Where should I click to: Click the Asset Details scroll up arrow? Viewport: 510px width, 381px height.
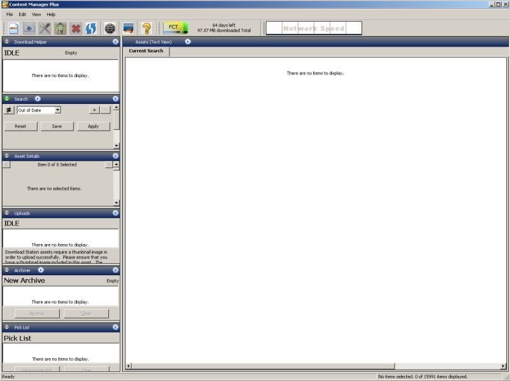tap(117, 164)
